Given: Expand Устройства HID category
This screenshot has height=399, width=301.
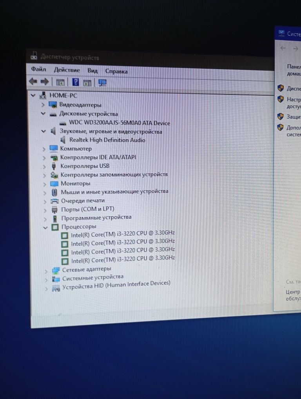Looking at the screenshot, I should pos(46,289).
